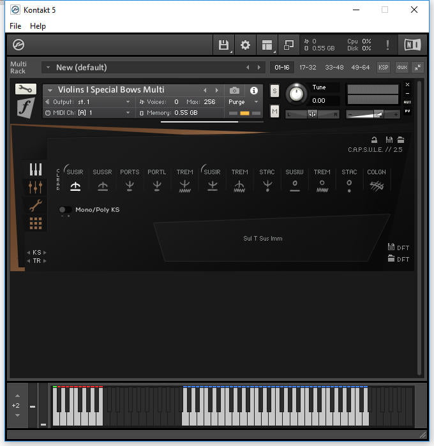Click the rack vertical scrollbar
This screenshot has height=446, width=434.
tap(419, 228)
